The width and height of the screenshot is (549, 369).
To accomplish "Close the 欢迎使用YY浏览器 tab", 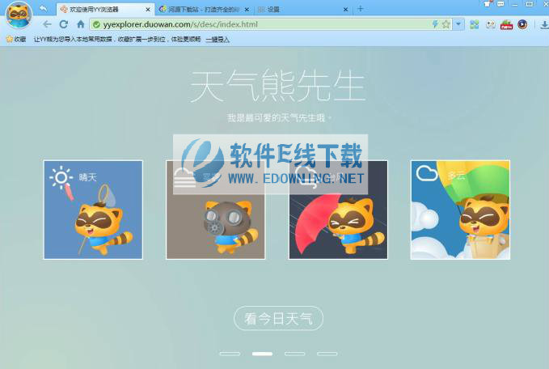I will (147, 9).
